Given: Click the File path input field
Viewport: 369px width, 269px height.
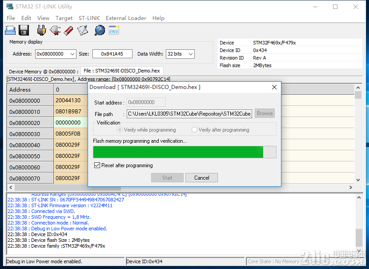Looking at the screenshot, I should click(x=189, y=114).
